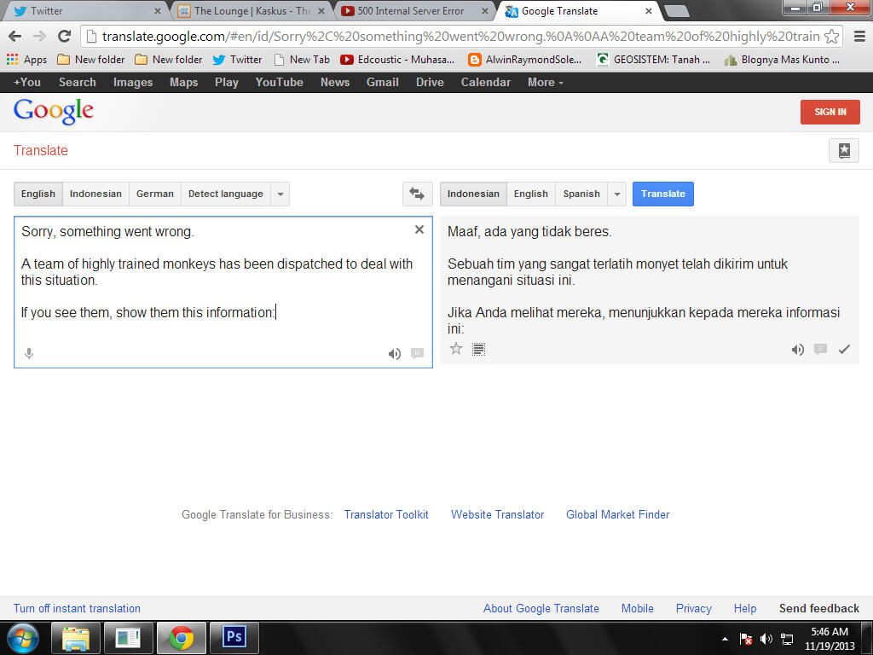The height and width of the screenshot is (655, 873).
Task: Click the source text comment icon
Action: click(417, 353)
